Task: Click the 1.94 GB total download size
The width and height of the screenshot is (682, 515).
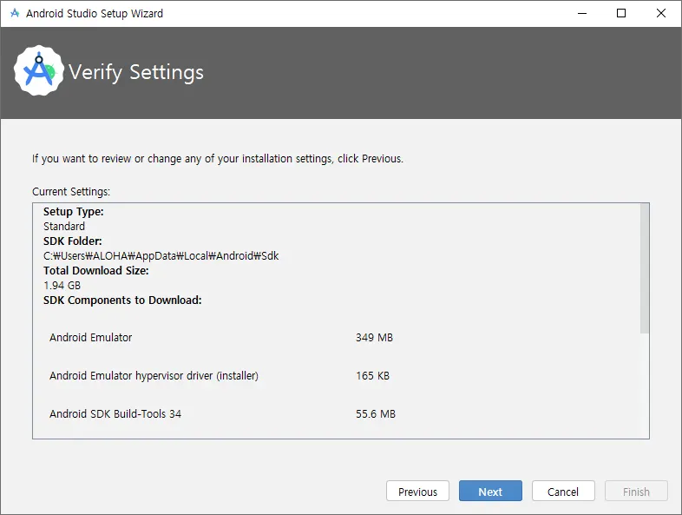Action: point(62,285)
